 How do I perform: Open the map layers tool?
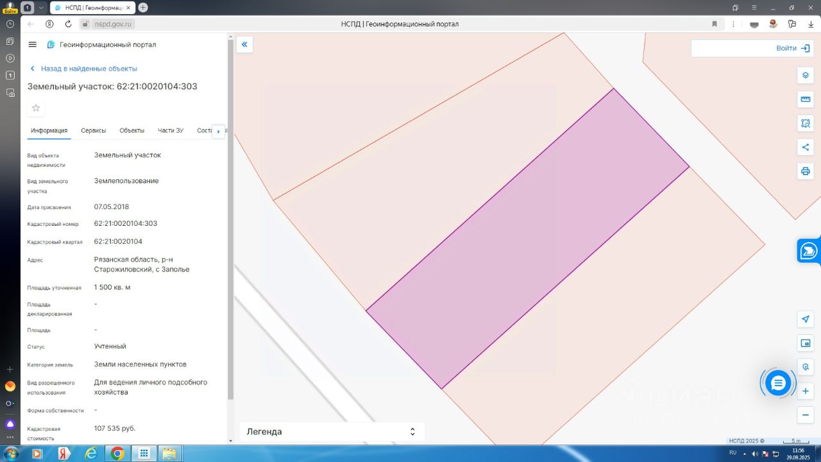coord(806,76)
